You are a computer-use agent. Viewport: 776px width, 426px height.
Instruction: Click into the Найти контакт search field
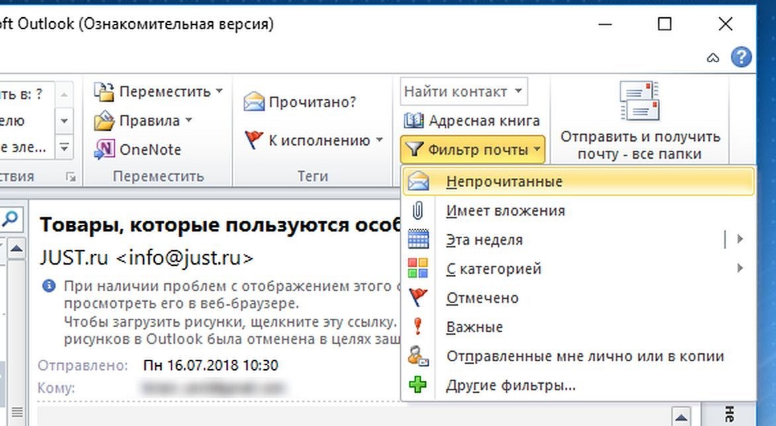[463, 91]
